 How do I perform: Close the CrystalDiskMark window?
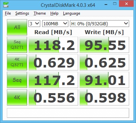127,4
